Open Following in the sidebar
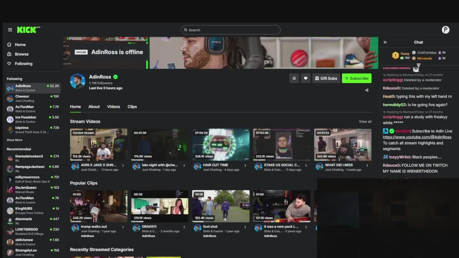The width and height of the screenshot is (459, 258). tap(20, 64)
